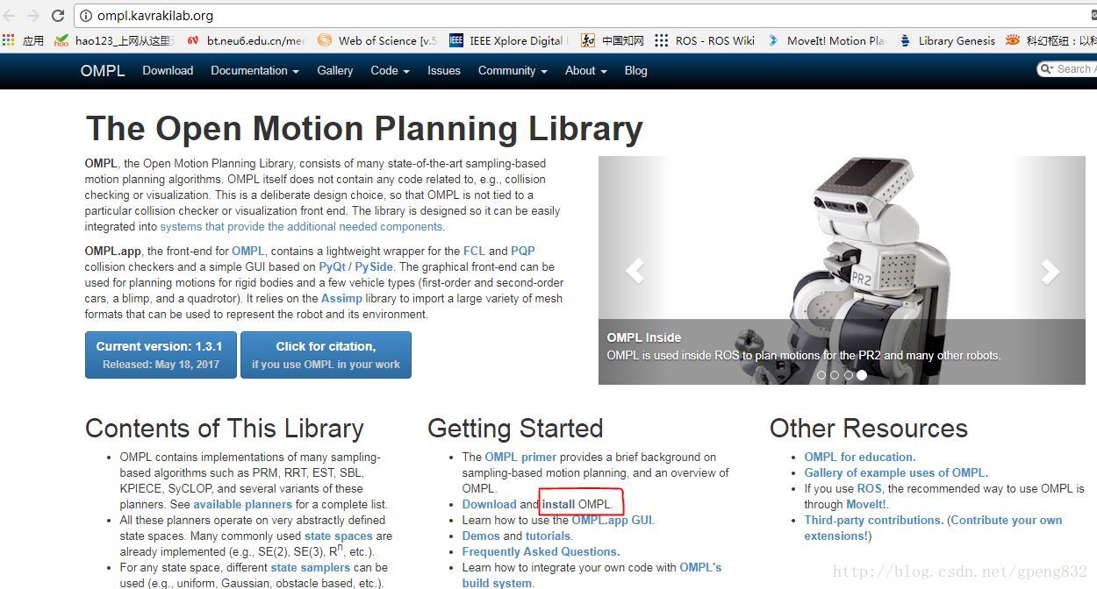Open Web of Science bookmark
This screenshot has height=589, width=1097.
click(x=377, y=40)
